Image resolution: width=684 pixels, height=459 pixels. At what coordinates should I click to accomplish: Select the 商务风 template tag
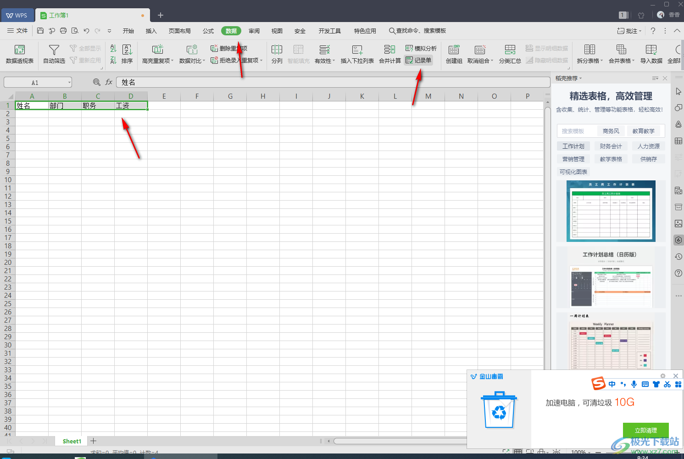click(611, 131)
